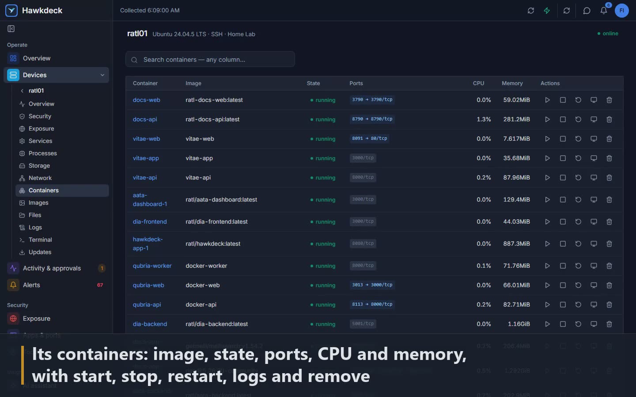This screenshot has width=636, height=397.
Task: Stop the dia-backend container
Action: click(x=563, y=324)
